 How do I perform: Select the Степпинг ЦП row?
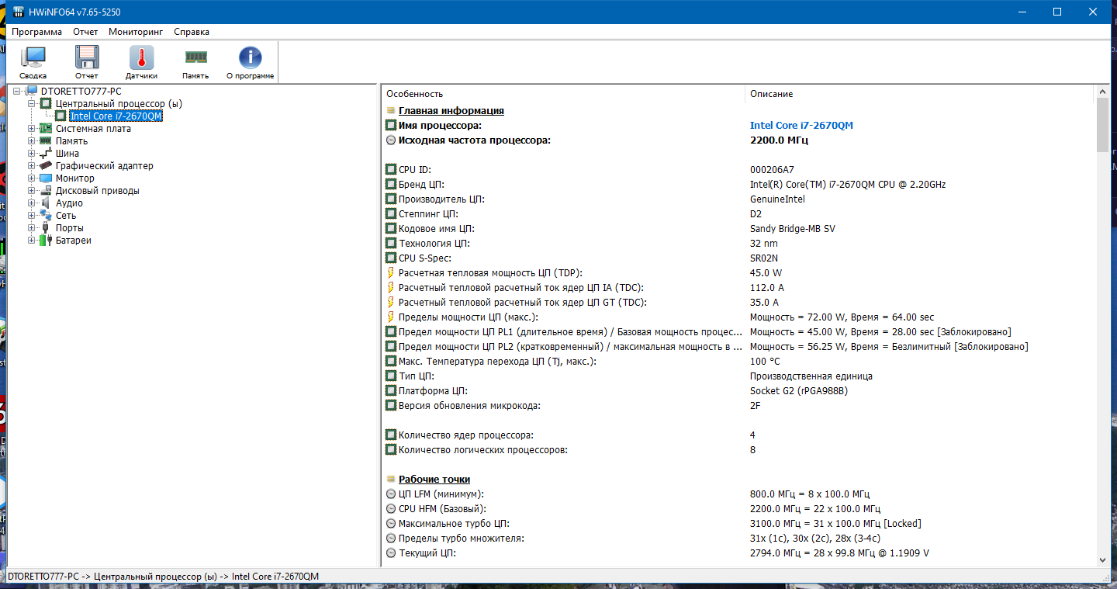(x=738, y=214)
